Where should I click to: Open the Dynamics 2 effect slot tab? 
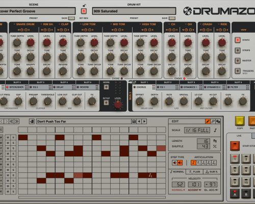215,87
